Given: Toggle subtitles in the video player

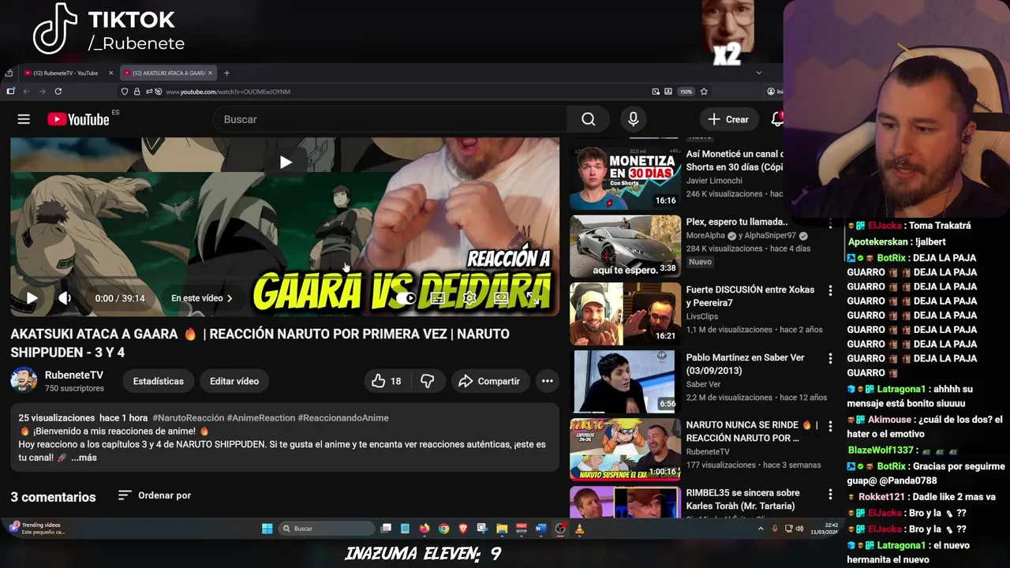Looking at the screenshot, I should coord(437,298).
